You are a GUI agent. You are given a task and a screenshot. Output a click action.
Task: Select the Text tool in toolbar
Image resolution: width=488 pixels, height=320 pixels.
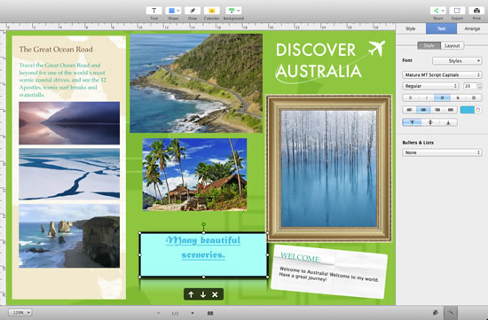(153, 11)
